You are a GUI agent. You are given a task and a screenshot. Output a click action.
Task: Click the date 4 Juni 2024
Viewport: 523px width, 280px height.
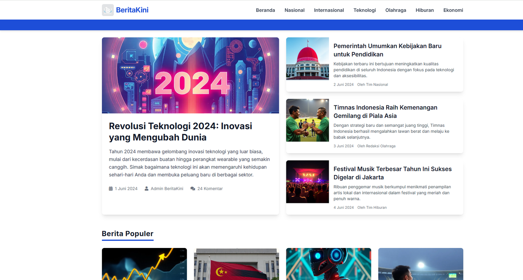(344, 207)
